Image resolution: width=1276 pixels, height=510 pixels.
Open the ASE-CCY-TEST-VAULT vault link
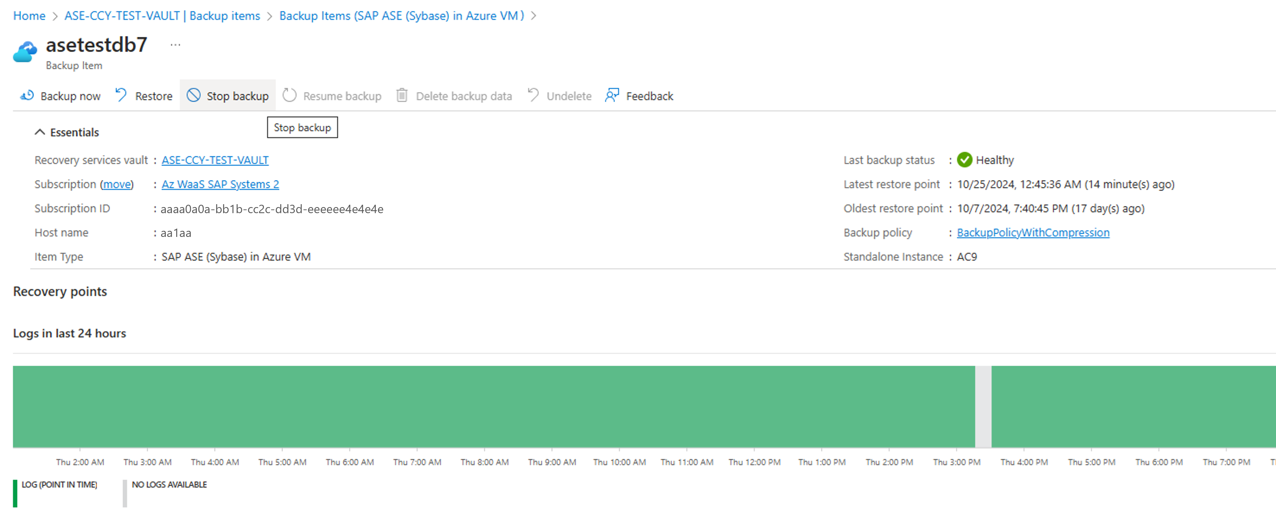click(x=215, y=160)
